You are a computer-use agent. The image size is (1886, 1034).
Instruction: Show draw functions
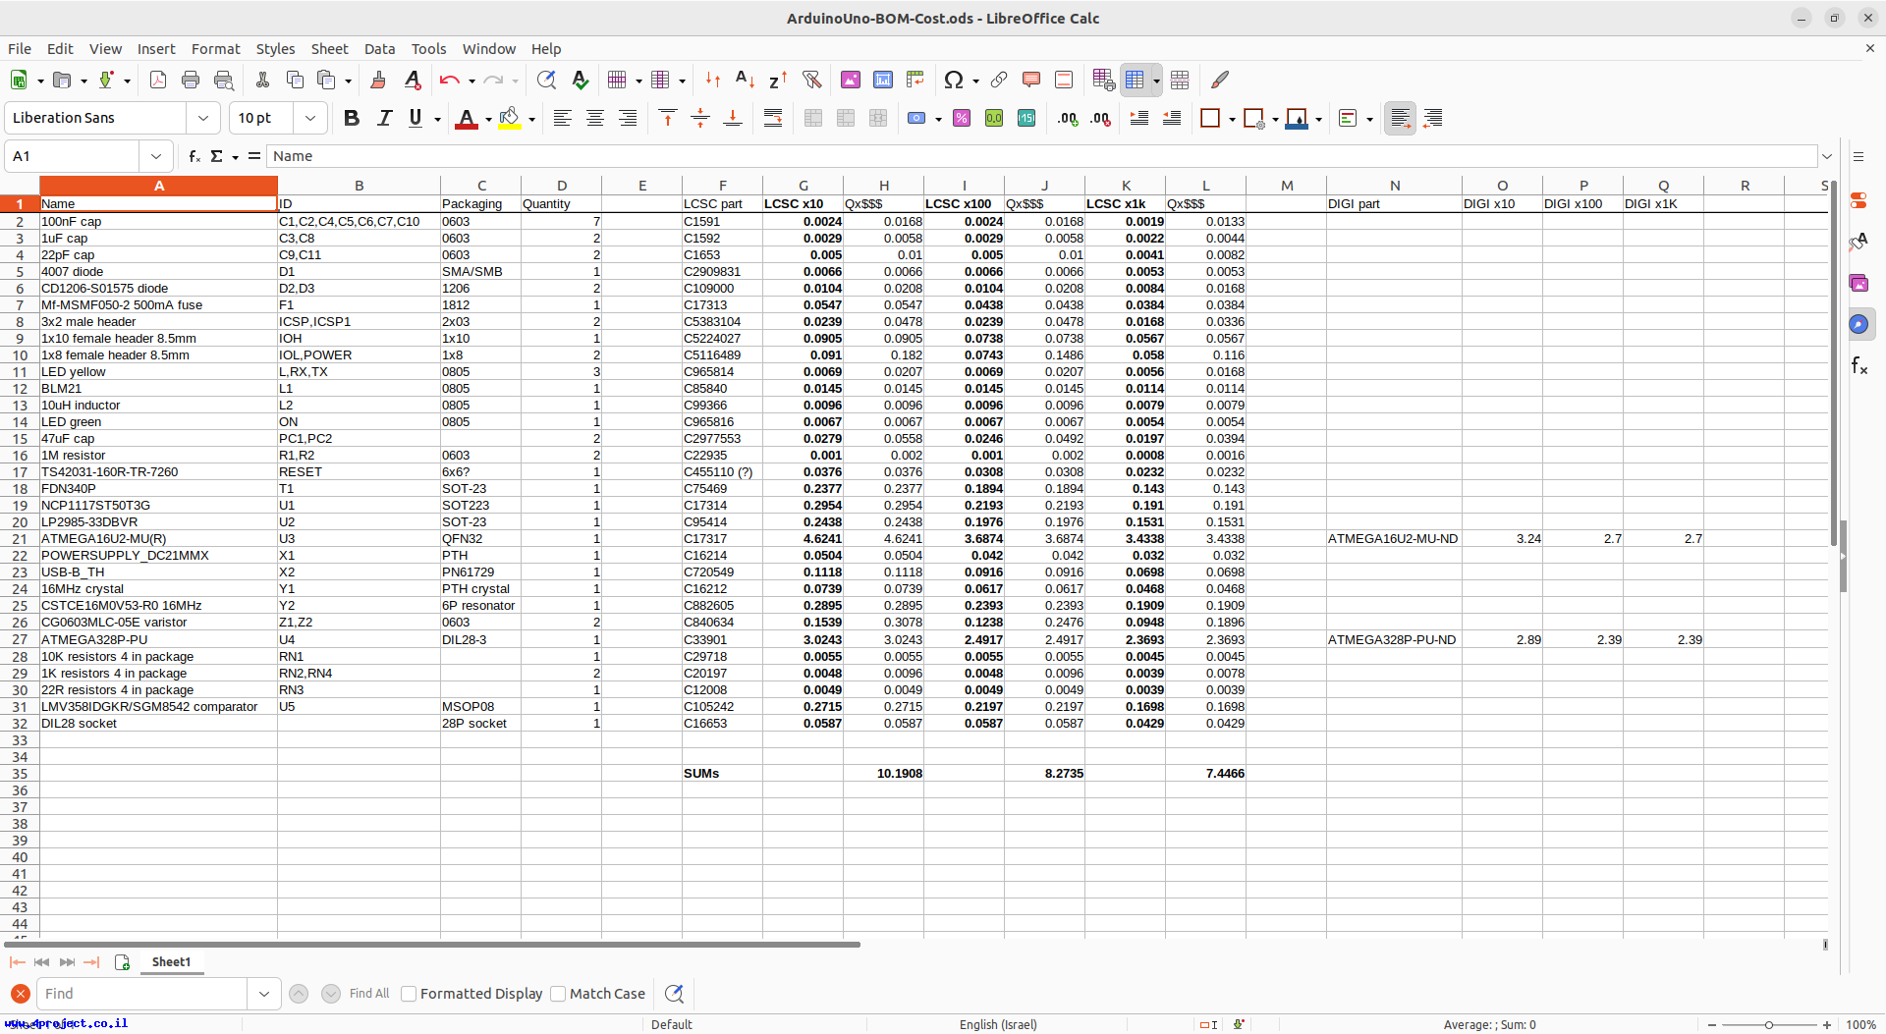click(1220, 81)
